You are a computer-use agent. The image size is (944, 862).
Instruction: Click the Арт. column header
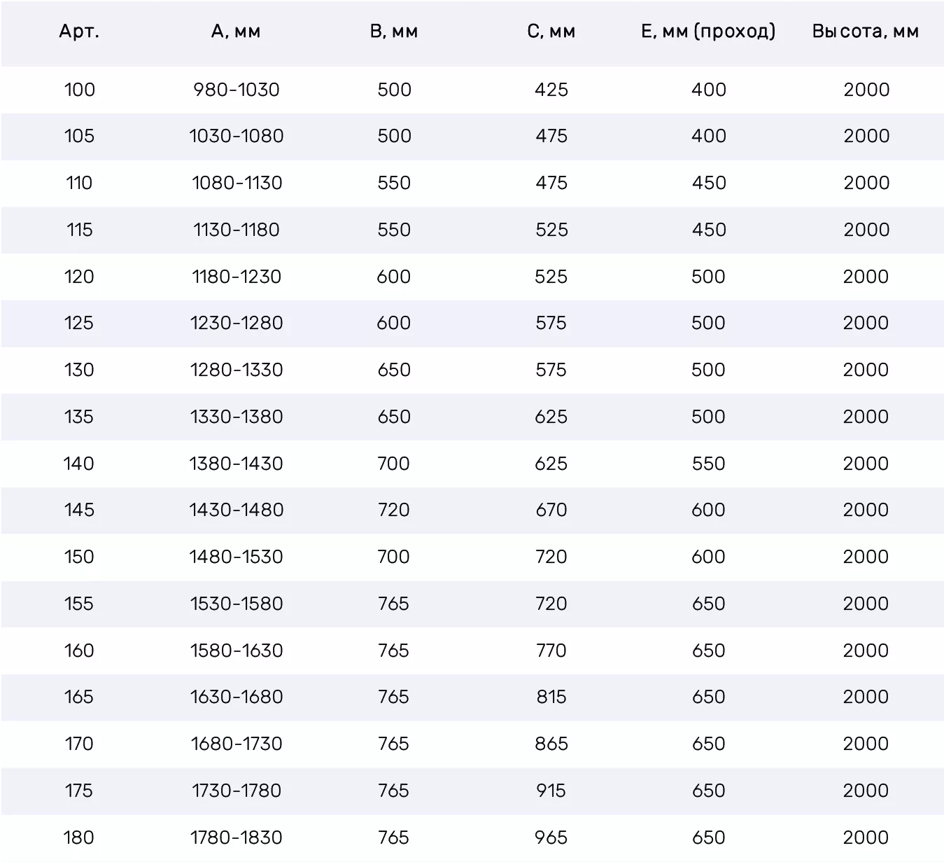point(79,32)
